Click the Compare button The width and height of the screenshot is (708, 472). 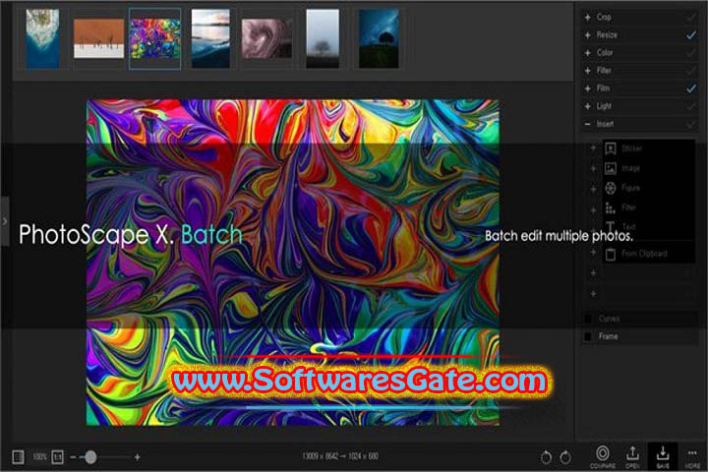(603, 456)
